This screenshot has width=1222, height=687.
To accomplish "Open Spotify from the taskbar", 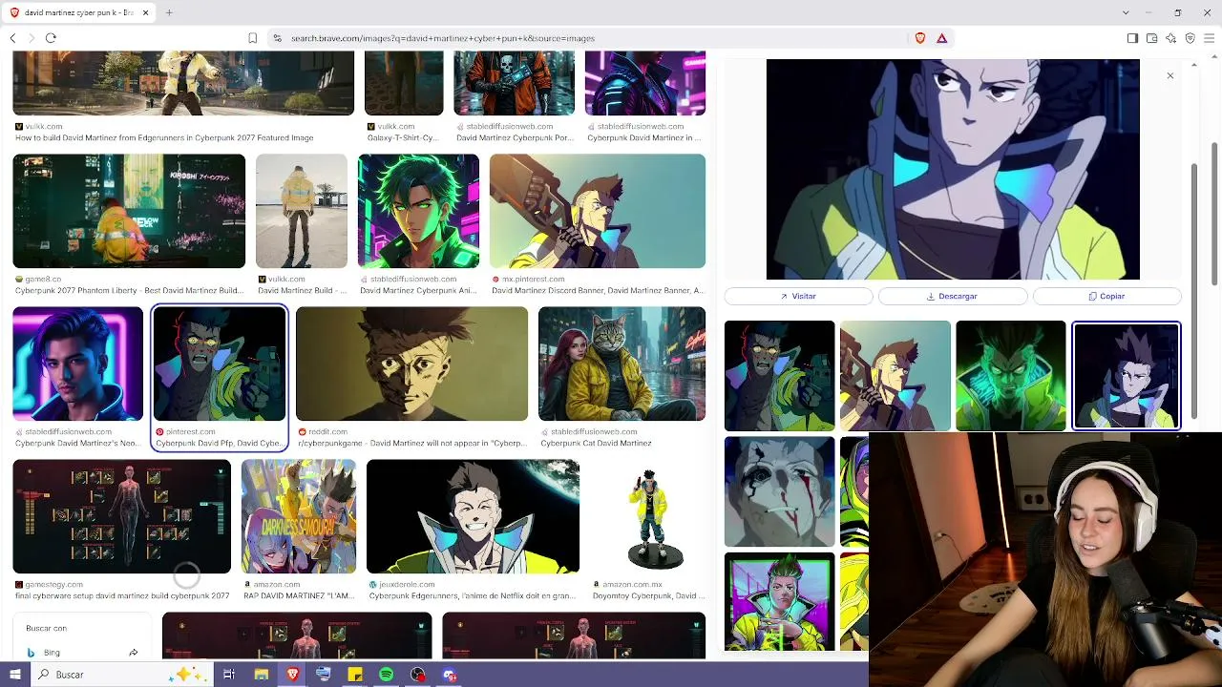I will coord(386,675).
